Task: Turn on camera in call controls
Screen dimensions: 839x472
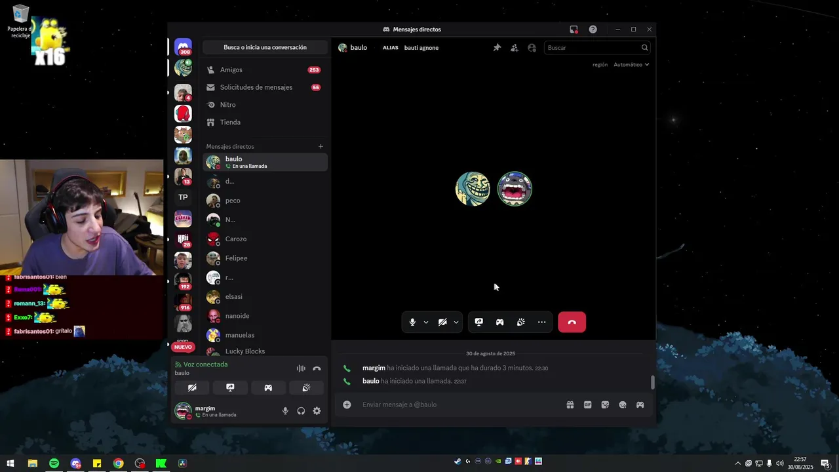Action: 442,322
